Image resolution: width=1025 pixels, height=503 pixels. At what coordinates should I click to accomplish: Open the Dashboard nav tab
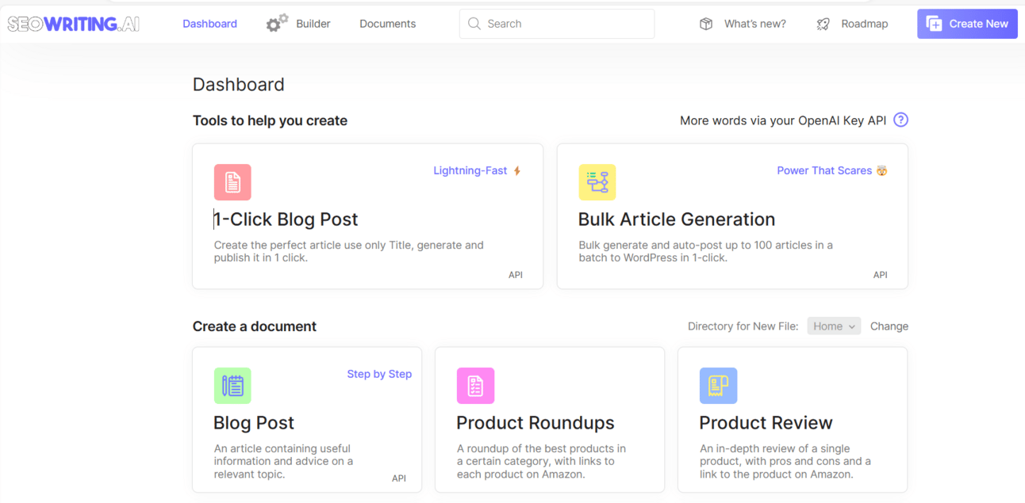pyautogui.click(x=209, y=24)
